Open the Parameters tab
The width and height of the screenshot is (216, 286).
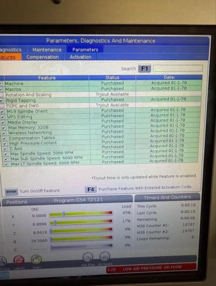(x=85, y=50)
